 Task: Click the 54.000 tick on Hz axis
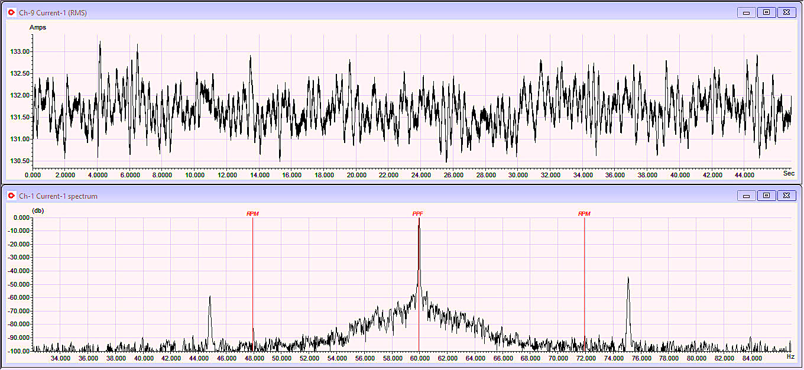pos(336,358)
